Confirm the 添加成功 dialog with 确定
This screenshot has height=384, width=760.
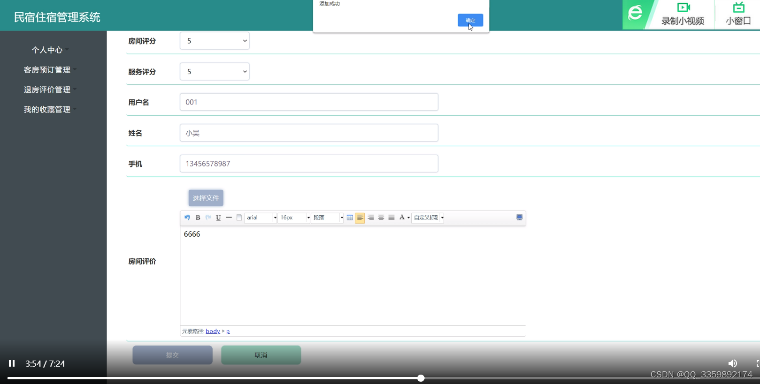[470, 20]
